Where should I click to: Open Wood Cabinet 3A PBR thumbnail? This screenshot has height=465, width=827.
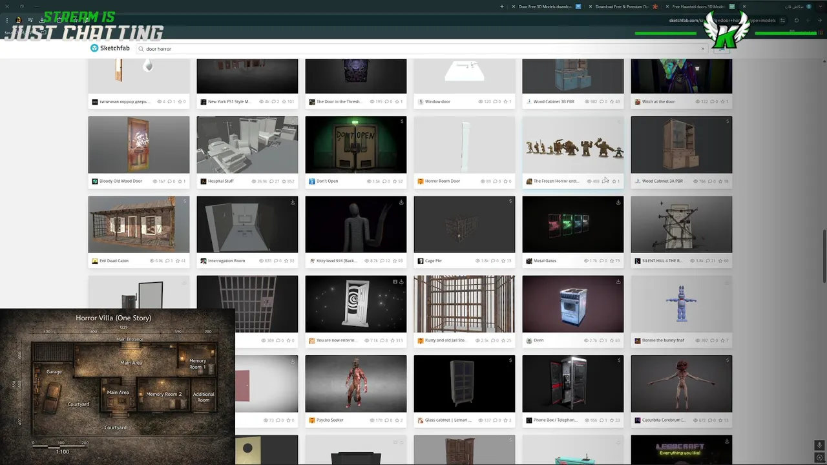[682, 145]
